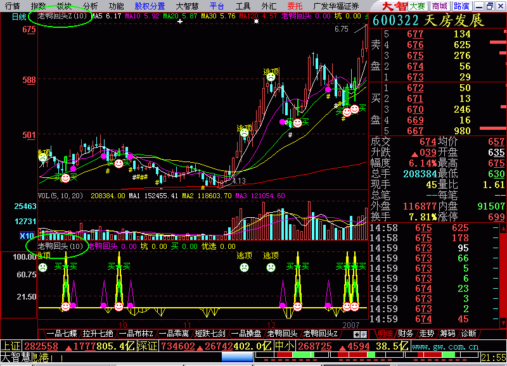The height and width of the screenshot is (366, 507).
Task: Click the 大智慧 ticker label at bottom-left
Action: point(16,357)
